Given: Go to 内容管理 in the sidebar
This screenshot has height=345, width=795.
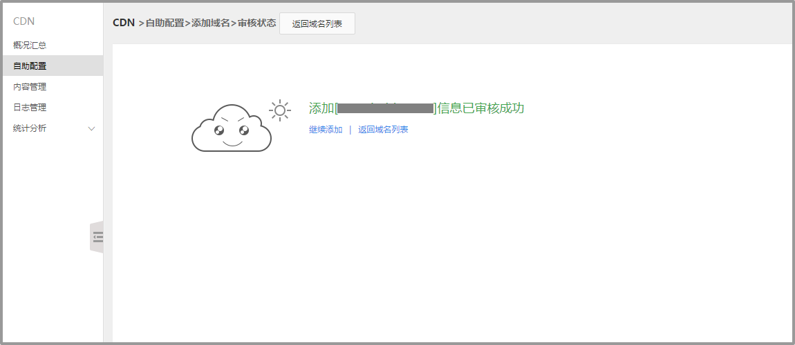Looking at the screenshot, I should click(x=30, y=87).
